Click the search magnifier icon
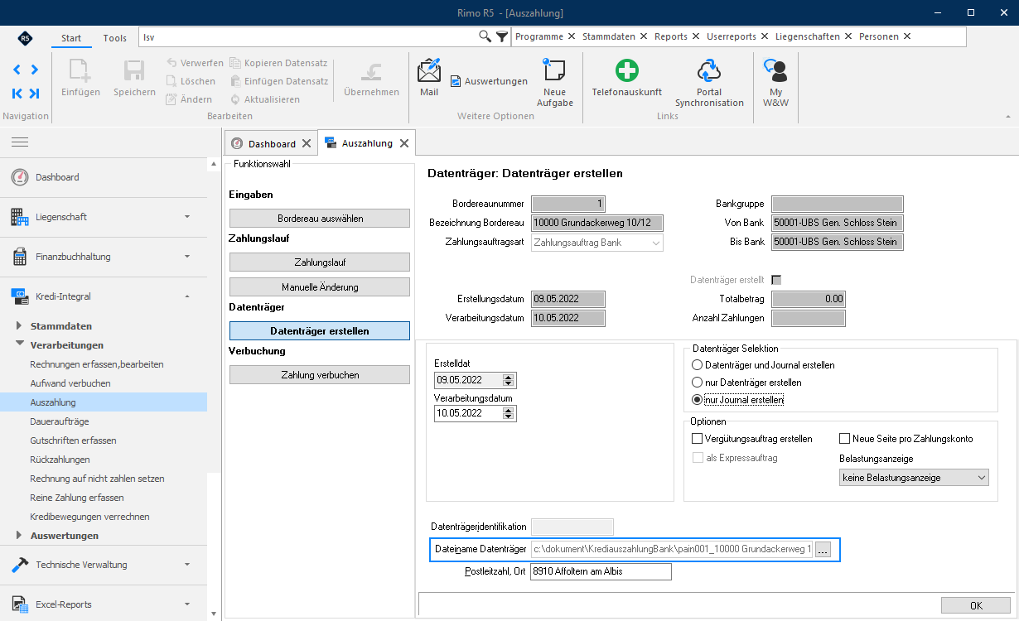1019x621 pixels. [x=485, y=36]
